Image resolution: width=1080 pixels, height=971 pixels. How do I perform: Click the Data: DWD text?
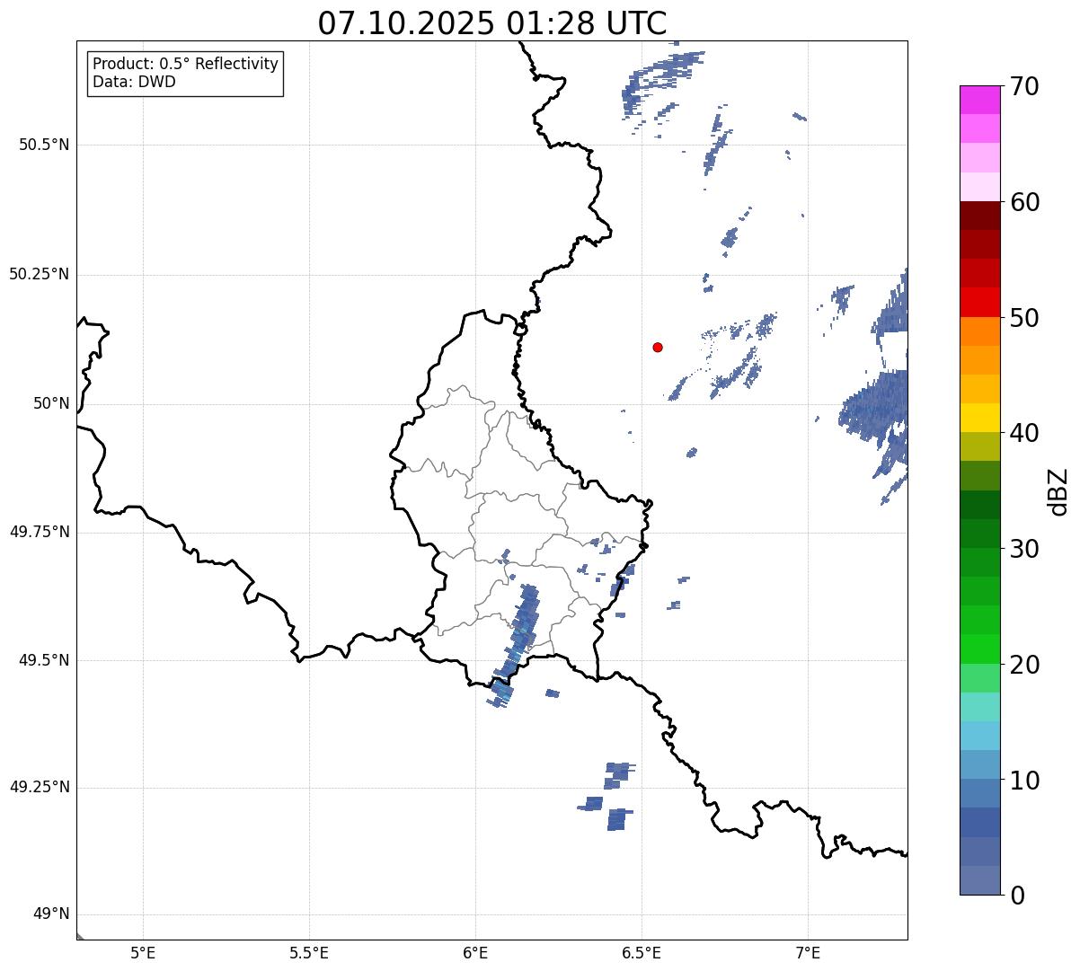(x=134, y=82)
